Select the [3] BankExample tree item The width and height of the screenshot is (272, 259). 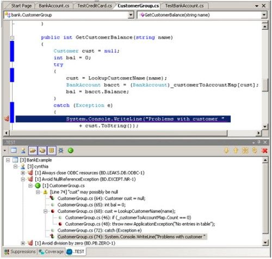point(36,160)
